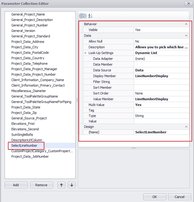Select Miscellaneous_Diameter parameter

[x=29, y=91]
